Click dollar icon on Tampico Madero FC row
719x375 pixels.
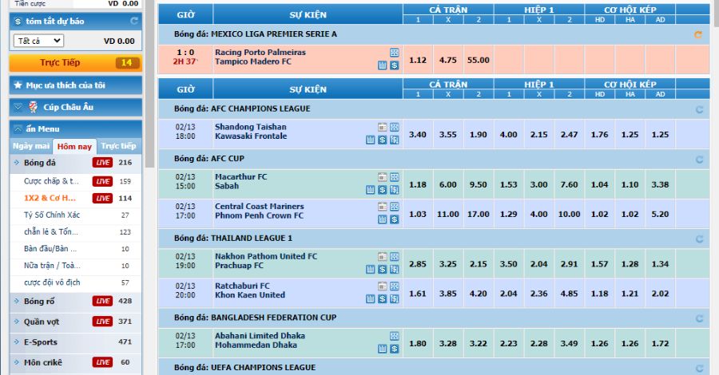(395, 65)
